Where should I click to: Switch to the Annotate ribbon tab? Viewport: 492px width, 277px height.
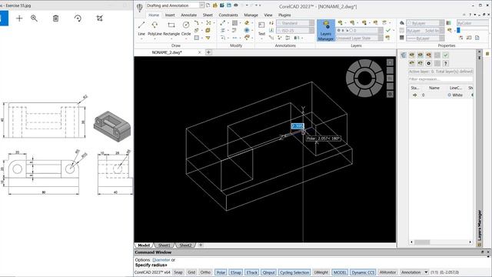tap(188, 15)
